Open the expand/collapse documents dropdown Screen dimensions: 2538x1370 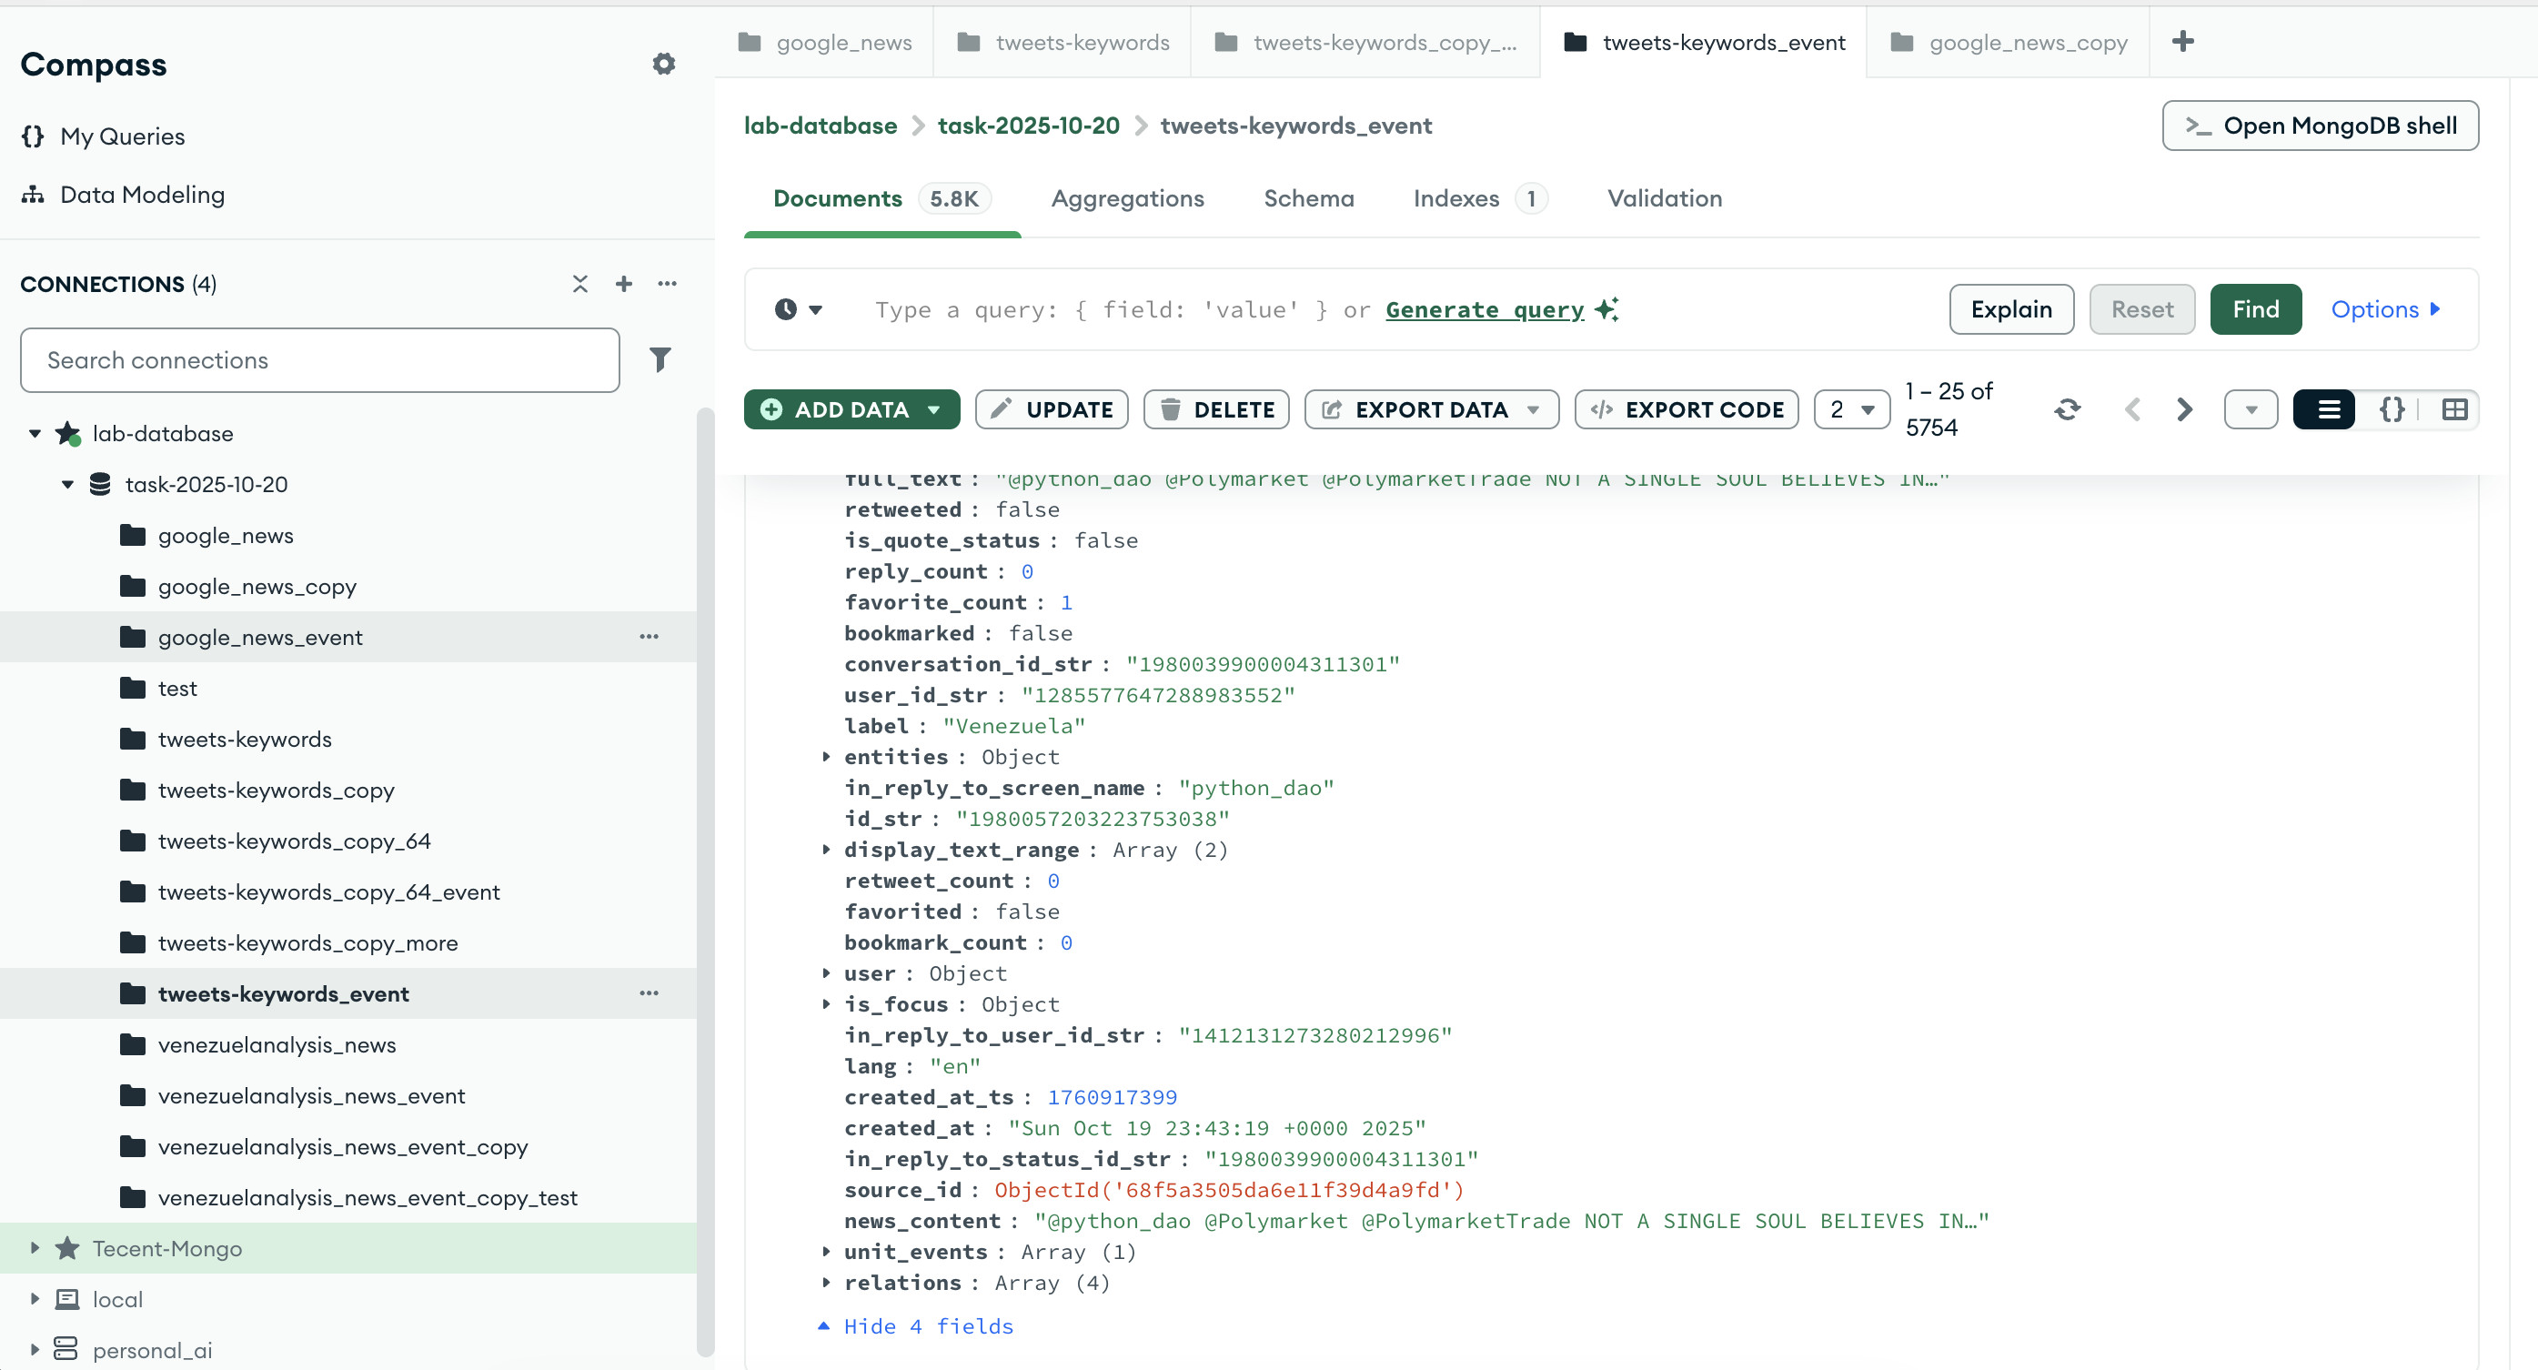click(x=2251, y=409)
